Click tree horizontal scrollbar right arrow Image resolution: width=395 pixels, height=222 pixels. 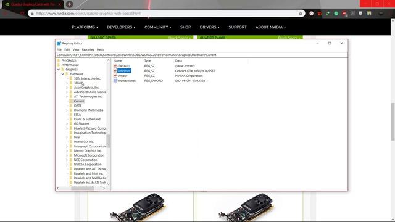[x=104, y=188]
